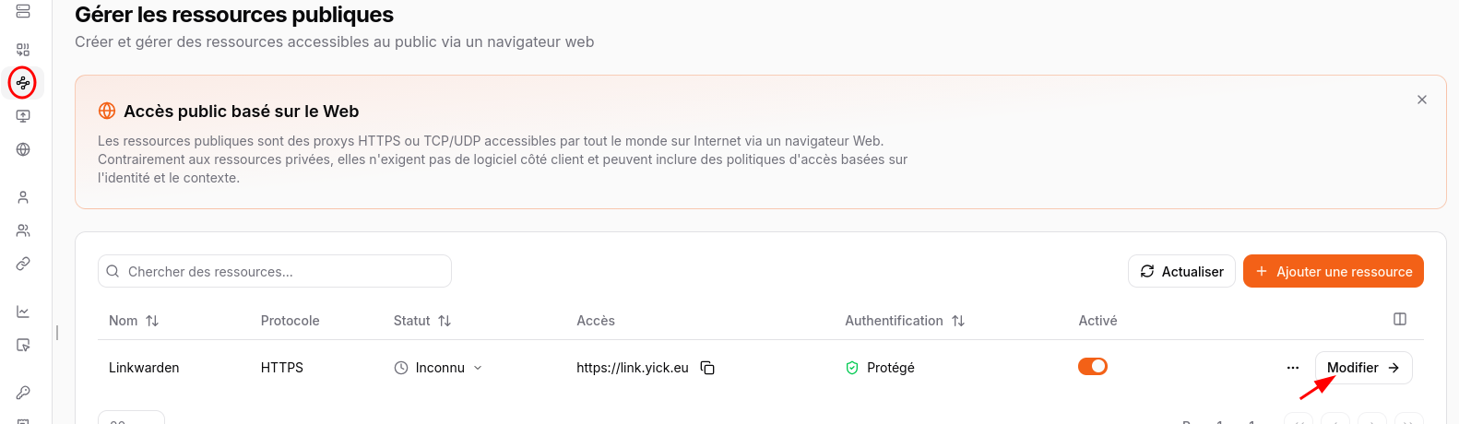The image size is (1459, 424).
Task: Click the Ajouter une ressource button
Action: [x=1333, y=272]
